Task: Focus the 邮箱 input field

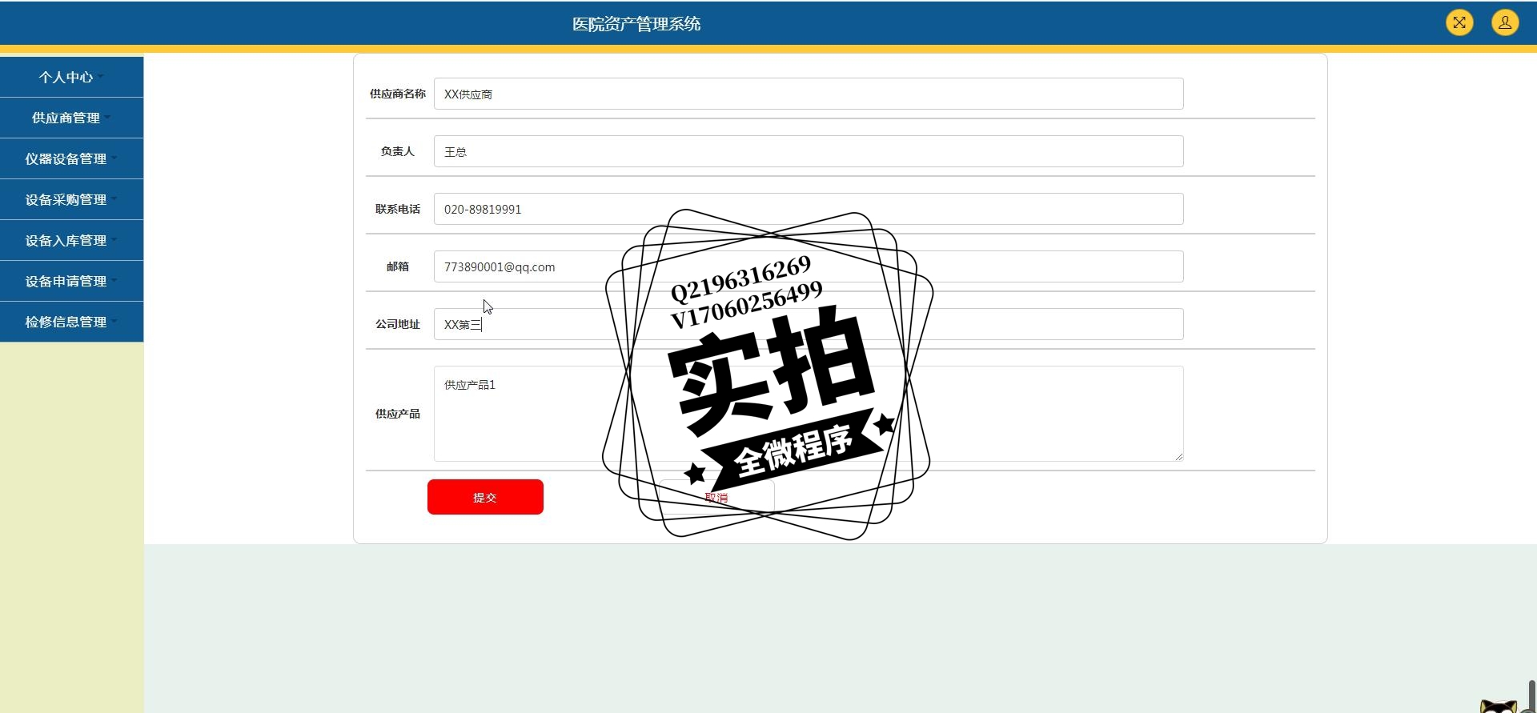Action: (809, 266)
